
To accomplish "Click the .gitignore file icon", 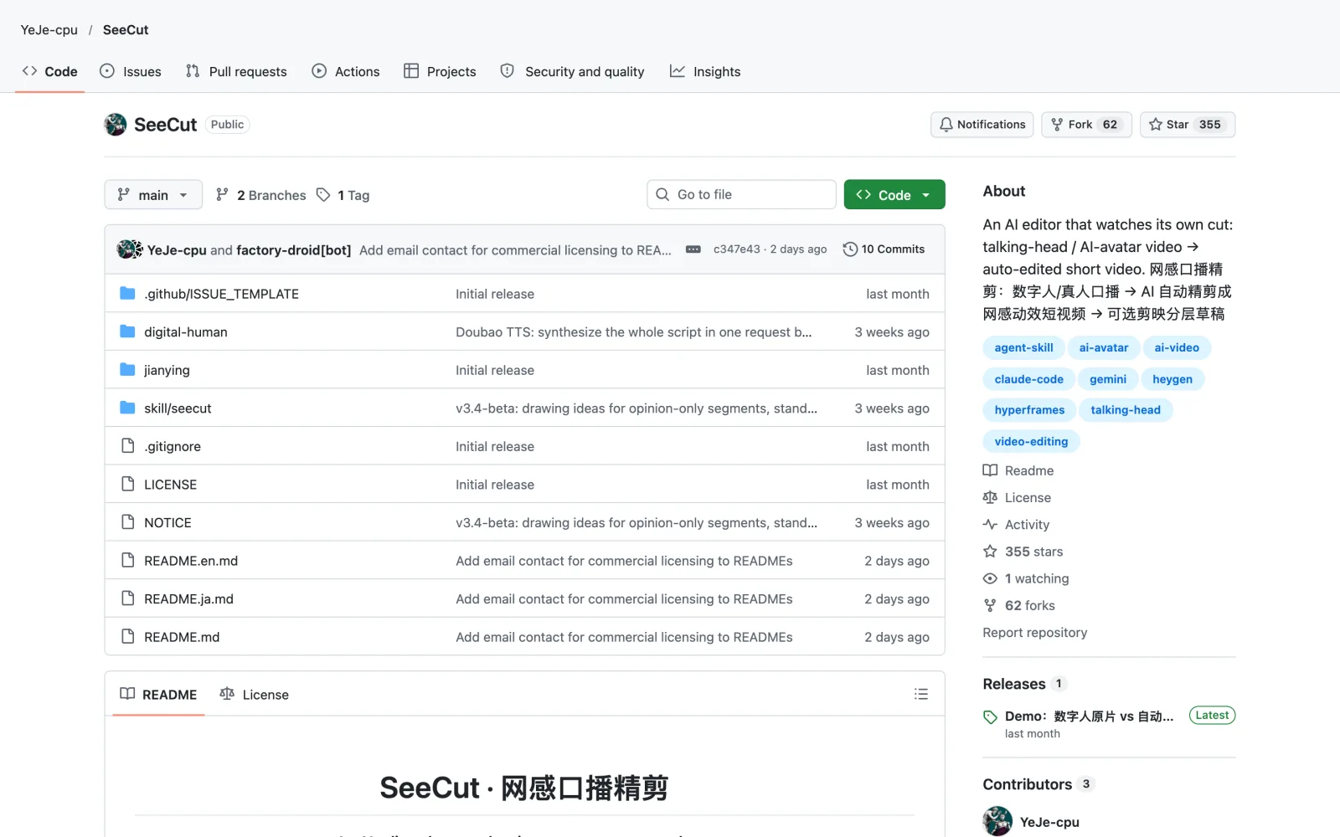I will (127, 446).
